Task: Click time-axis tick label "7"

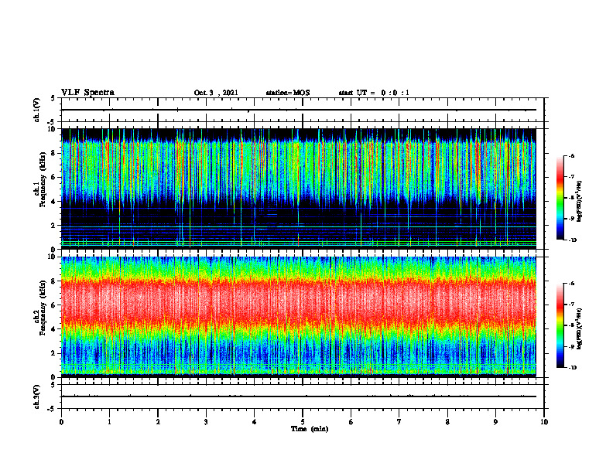Action: [399, 422]
